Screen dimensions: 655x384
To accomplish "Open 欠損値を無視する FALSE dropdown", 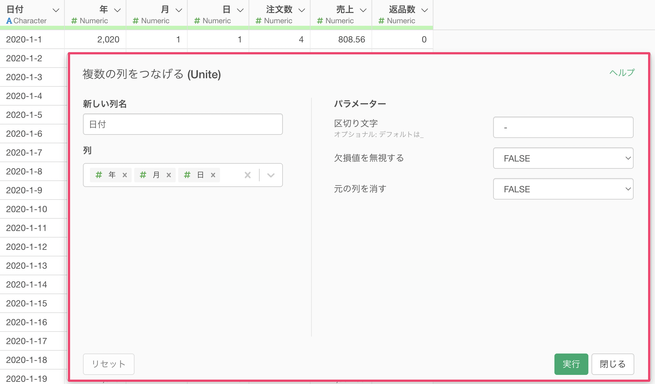I will pyautogui.click(x=563, y=158).
